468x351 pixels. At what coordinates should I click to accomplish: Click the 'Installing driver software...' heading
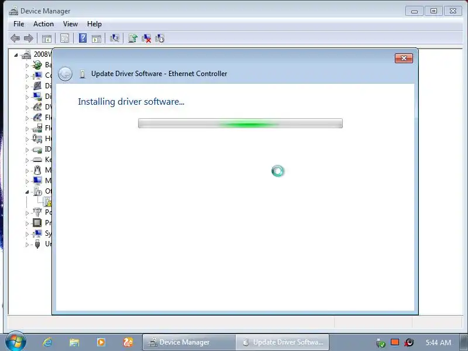[131, 102]
